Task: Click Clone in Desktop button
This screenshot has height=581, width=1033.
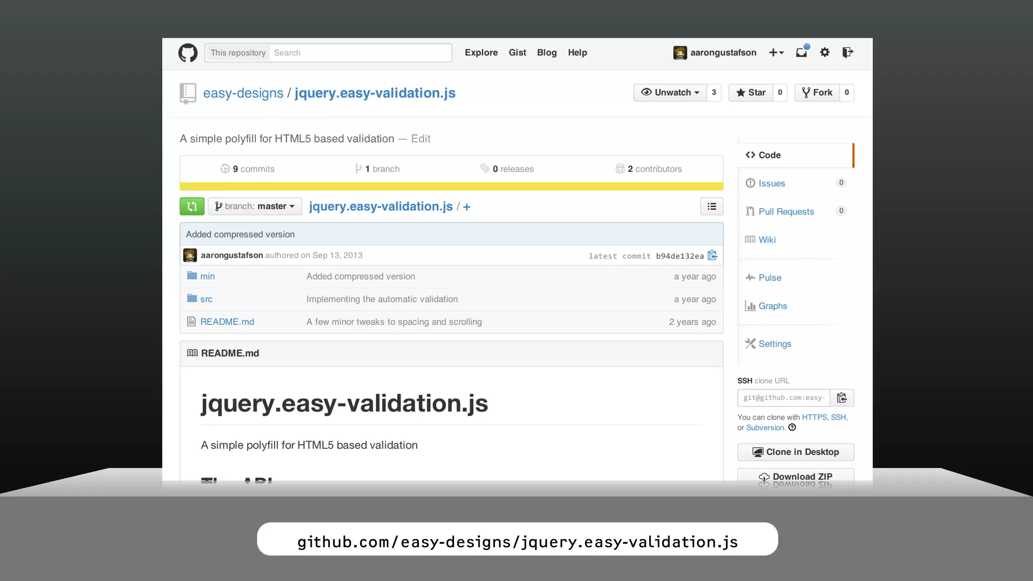Action: [x=796, y=452]
